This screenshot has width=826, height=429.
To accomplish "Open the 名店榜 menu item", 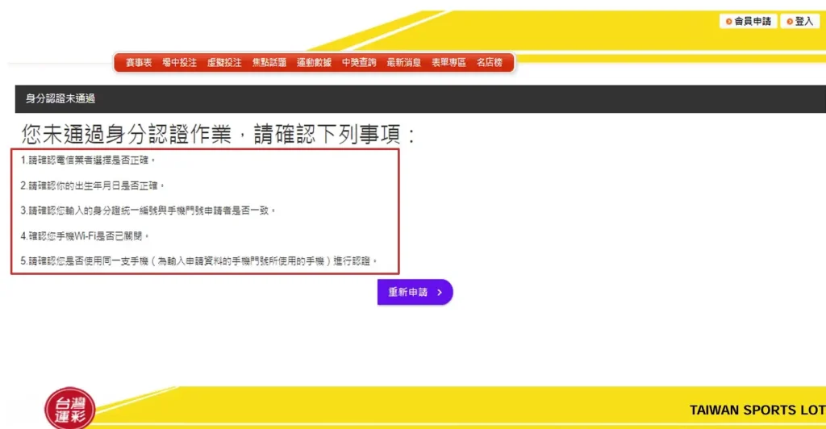I will tap(489, 63).
